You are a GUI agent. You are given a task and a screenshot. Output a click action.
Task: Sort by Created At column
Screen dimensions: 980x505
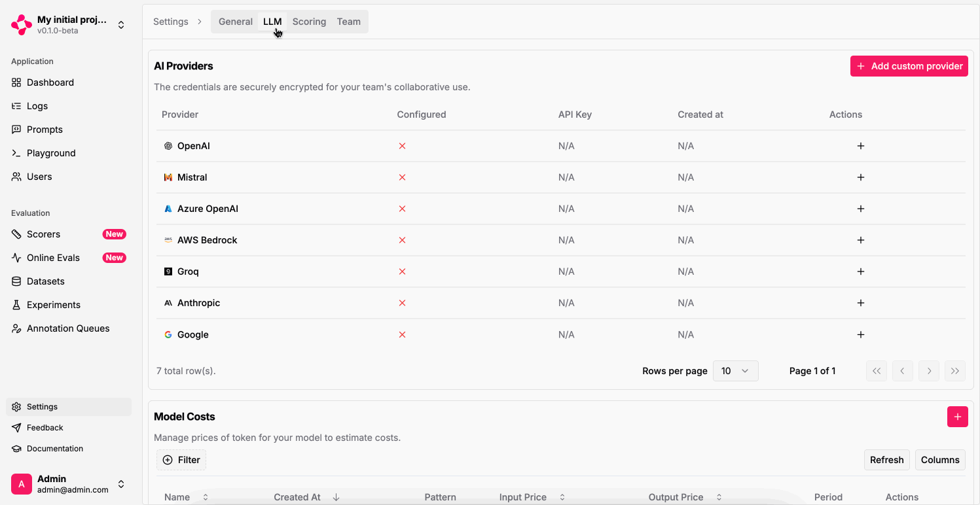(x=307, y=497)
